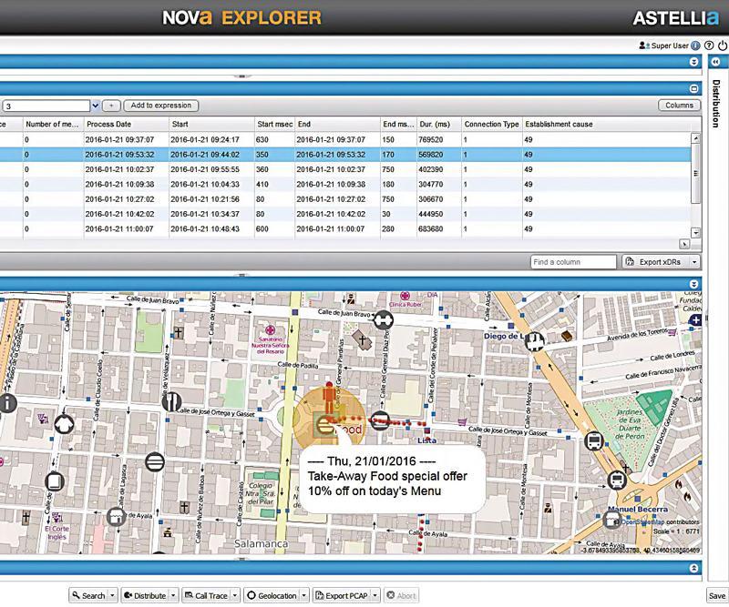Select the shop marker below Manuel Becerra
Screen dimensions: 729x607
tap(612, 521)
